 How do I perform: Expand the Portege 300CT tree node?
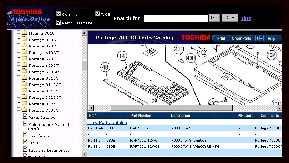[x=19, y=38]
